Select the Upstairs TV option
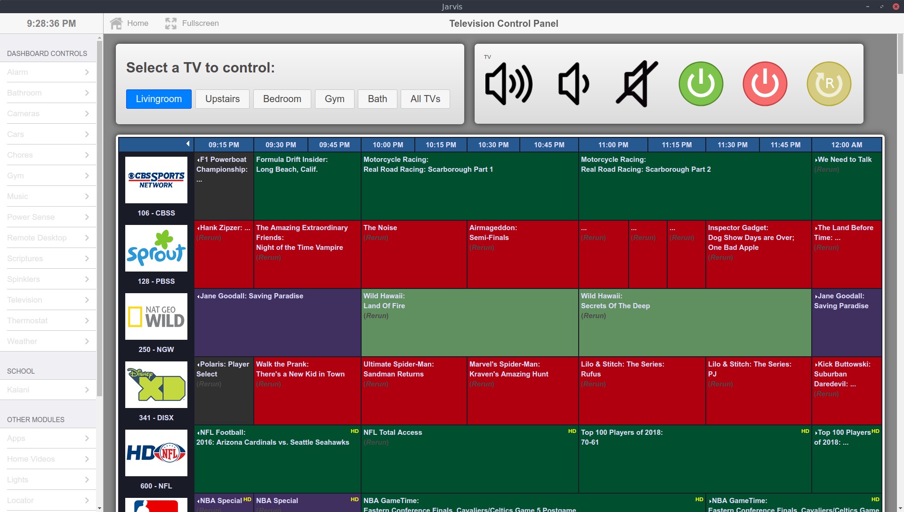Image resolution: width=904 pixels, height=512 pixels. pos(222,99)
